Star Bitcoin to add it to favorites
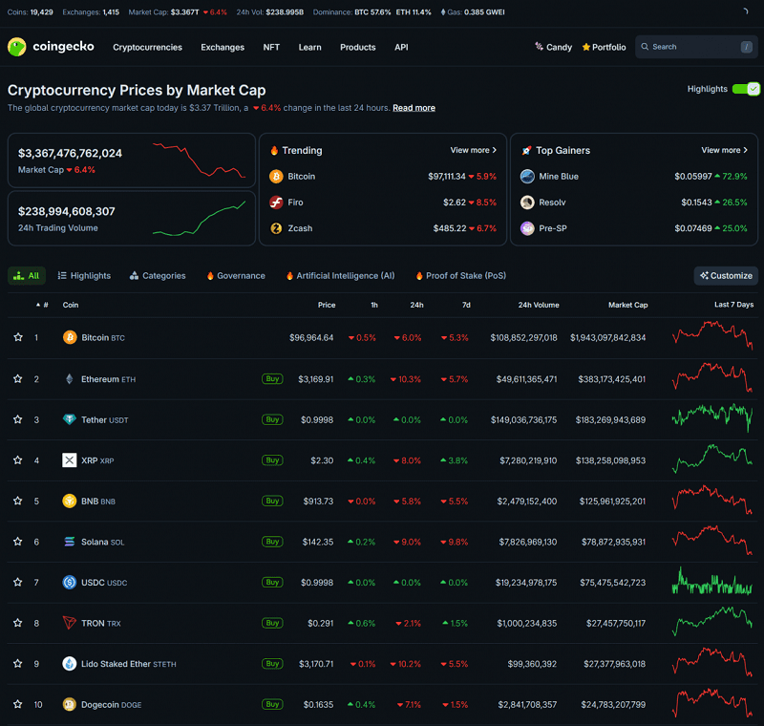The height and width of the screenshot is (726, 764). point(16,337)
